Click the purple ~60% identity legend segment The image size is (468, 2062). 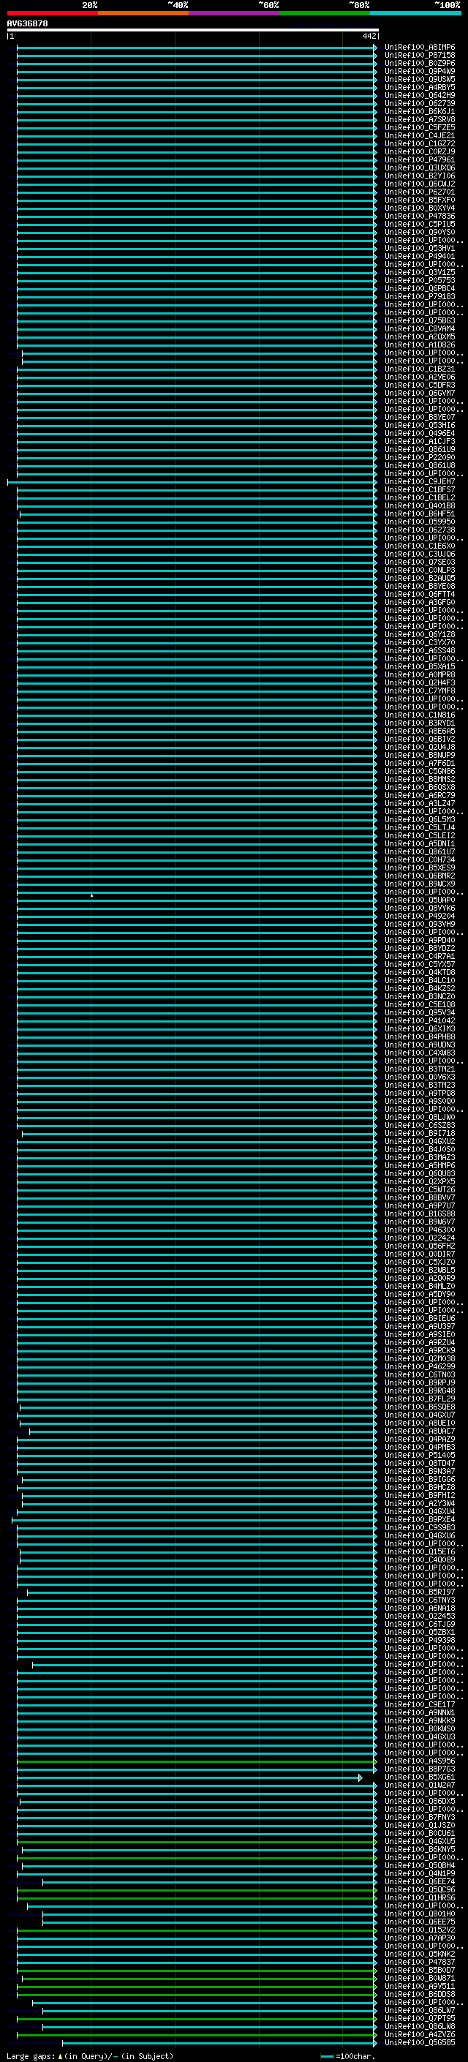[x=233, y=13]
